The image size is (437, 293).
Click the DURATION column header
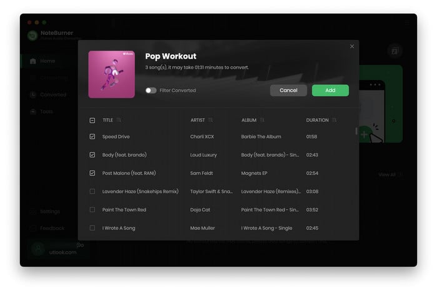point(317,120)
